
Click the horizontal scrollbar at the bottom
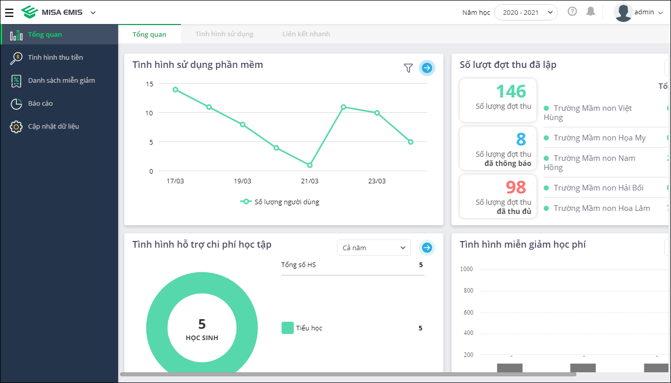[x=348, y=374]
